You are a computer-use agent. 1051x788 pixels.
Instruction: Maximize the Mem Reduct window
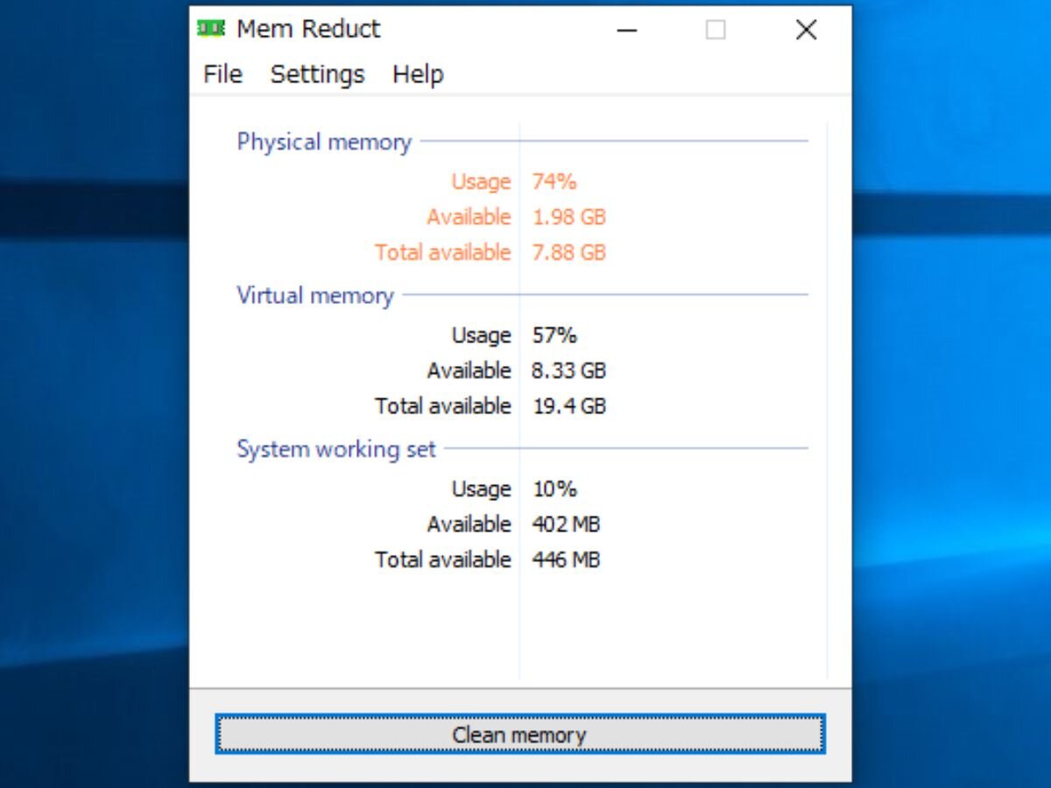[716, 30]
